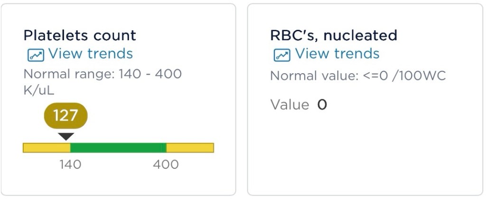Select the RBC's, nucleated title
The image size is (486, 199).
[334, 35]
